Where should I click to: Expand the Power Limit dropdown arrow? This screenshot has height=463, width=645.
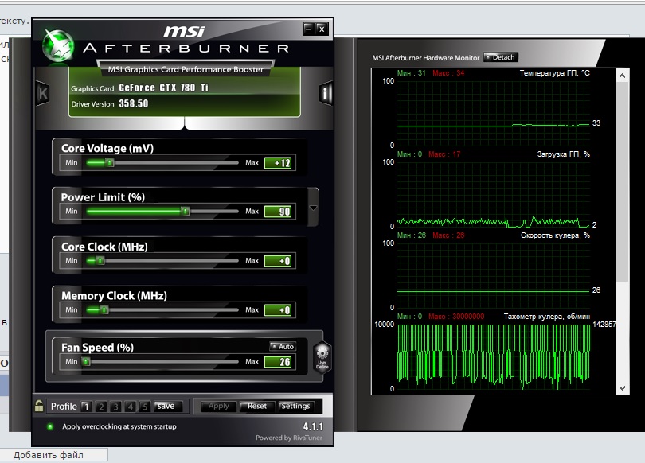tap(313, 208)
